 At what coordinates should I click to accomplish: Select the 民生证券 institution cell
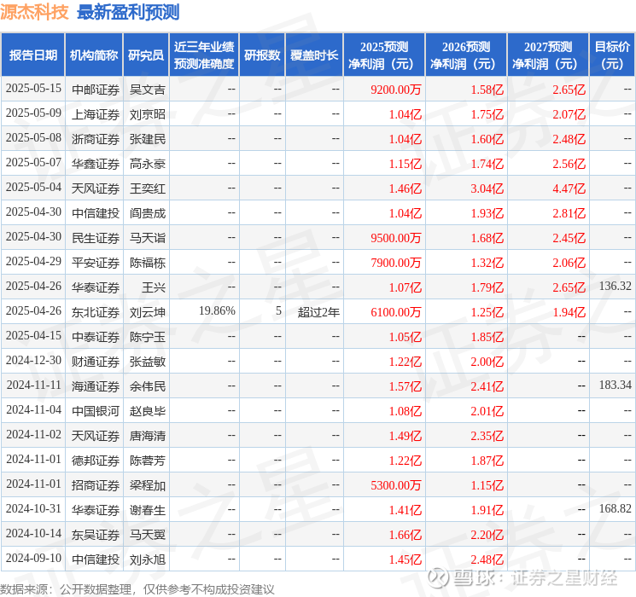pyautogui.click(x=96, y=238)
